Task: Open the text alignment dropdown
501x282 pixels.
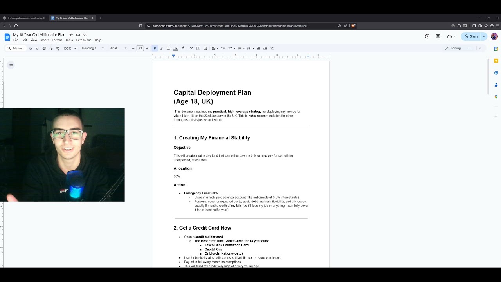Action: point(215,48)
